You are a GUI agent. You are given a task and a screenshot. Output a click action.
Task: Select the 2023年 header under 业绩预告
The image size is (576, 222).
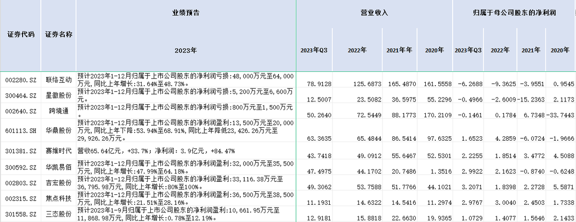click(x=186, y=50)
